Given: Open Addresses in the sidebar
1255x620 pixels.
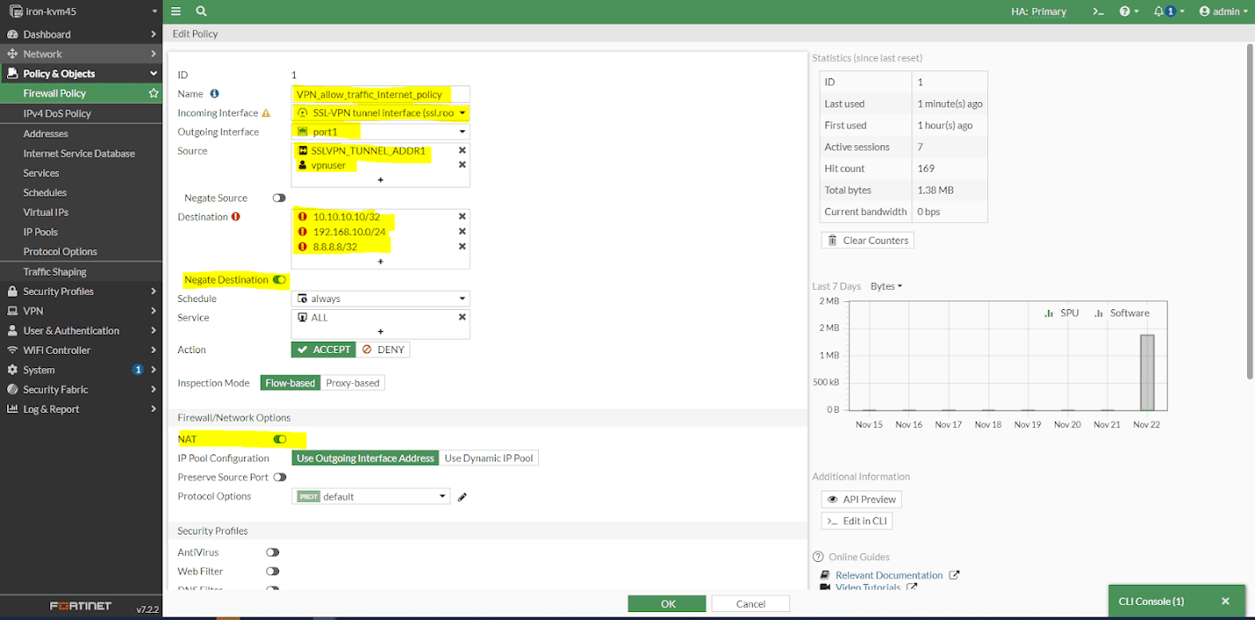Looking at the screenshot, I should 46,134.
